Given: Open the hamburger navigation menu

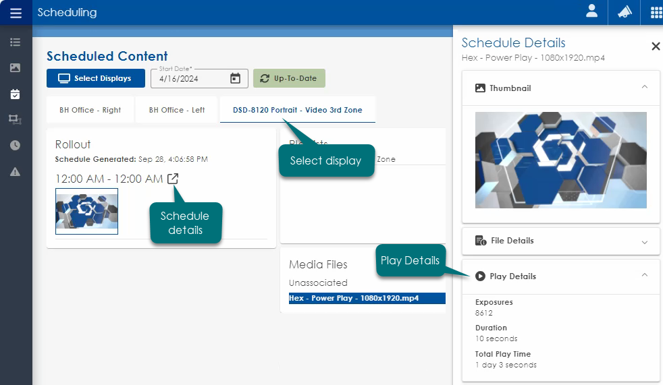Looking at the screenshot, I should [16, 13].
